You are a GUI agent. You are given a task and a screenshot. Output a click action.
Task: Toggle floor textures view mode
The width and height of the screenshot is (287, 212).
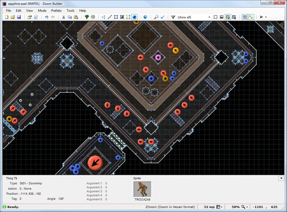coord(228,17)
